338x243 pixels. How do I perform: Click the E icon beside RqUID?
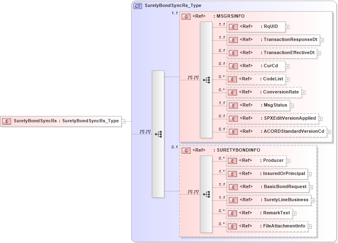click(x=233, y=27)
